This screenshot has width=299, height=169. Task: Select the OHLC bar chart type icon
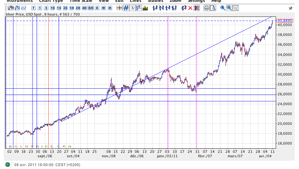point(17,8)
